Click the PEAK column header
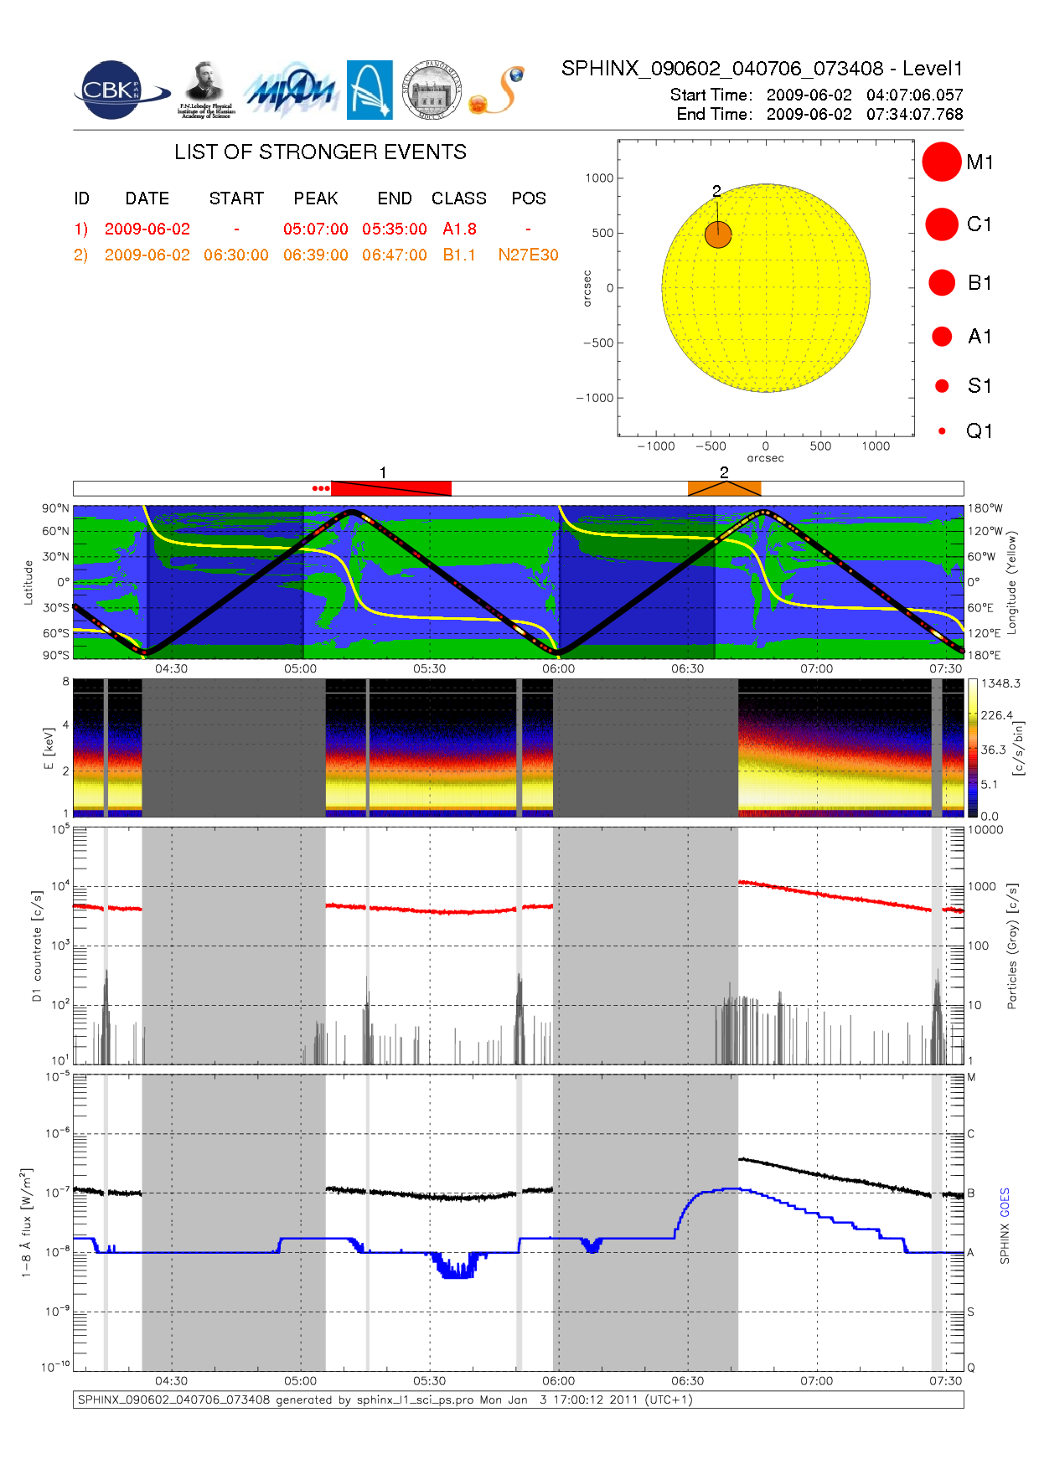 pos(316,198)
